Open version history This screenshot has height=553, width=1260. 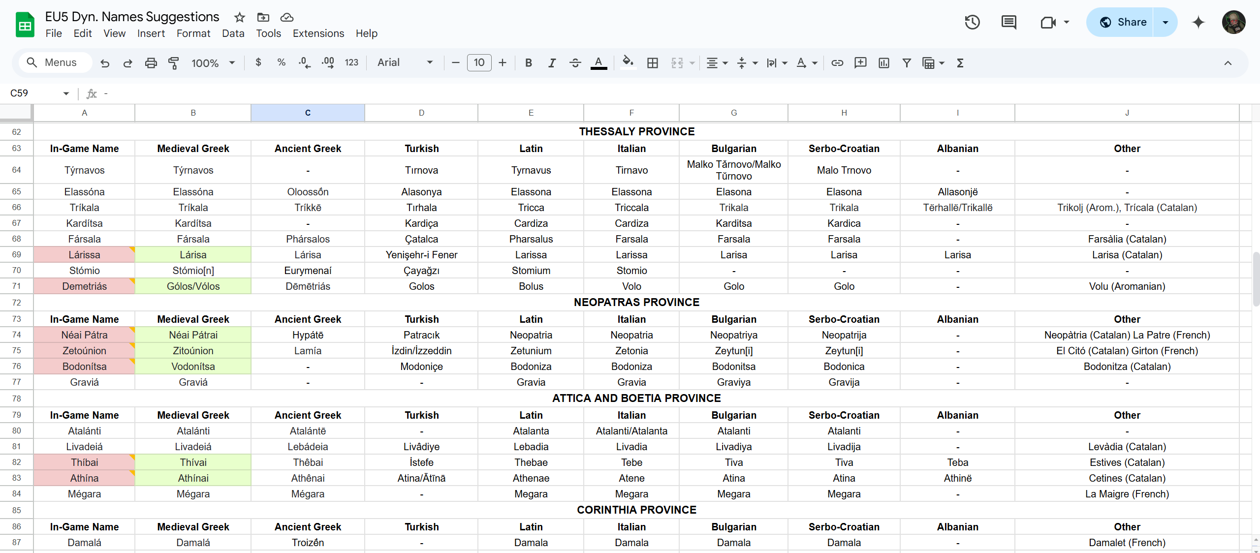[x=972, y=22]
